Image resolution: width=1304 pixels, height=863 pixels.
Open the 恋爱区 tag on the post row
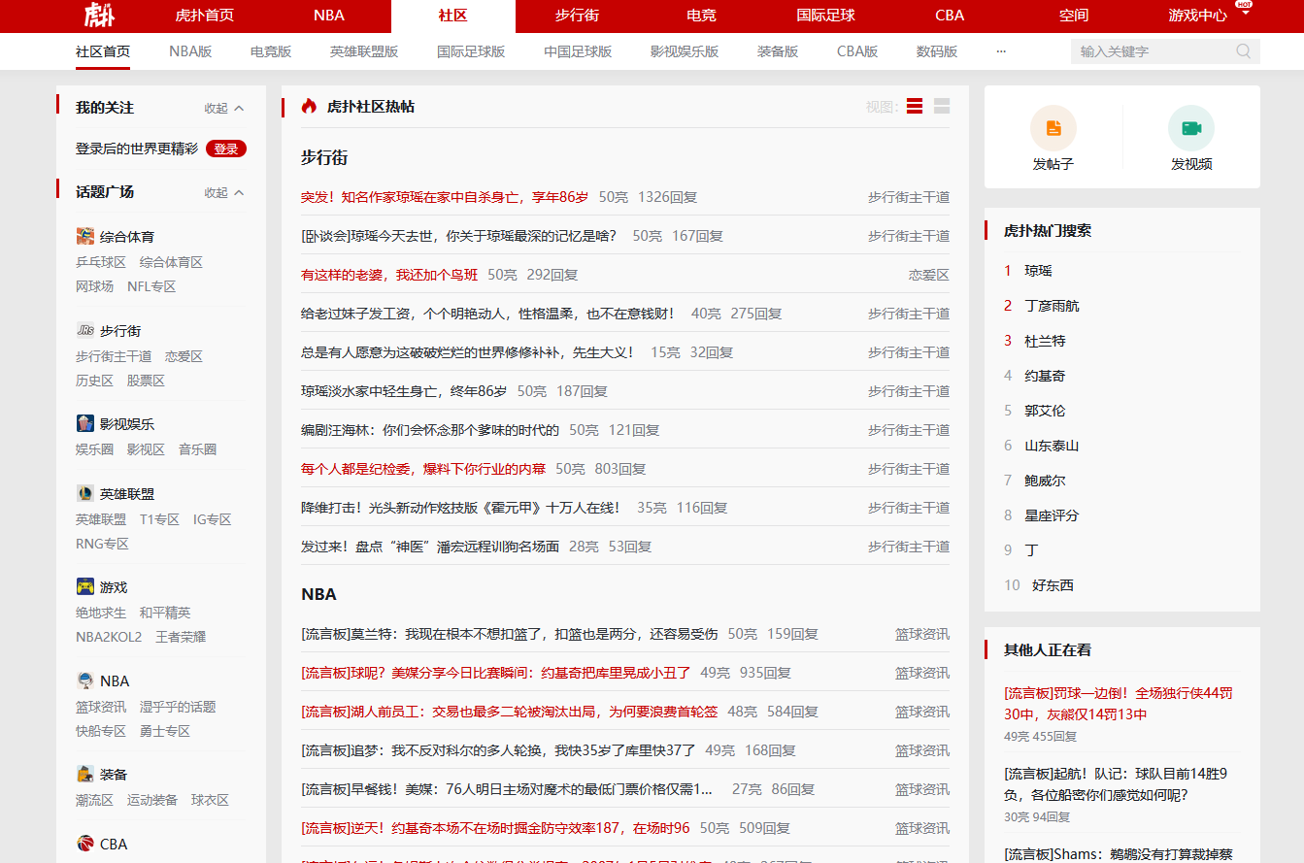point(929,275)
